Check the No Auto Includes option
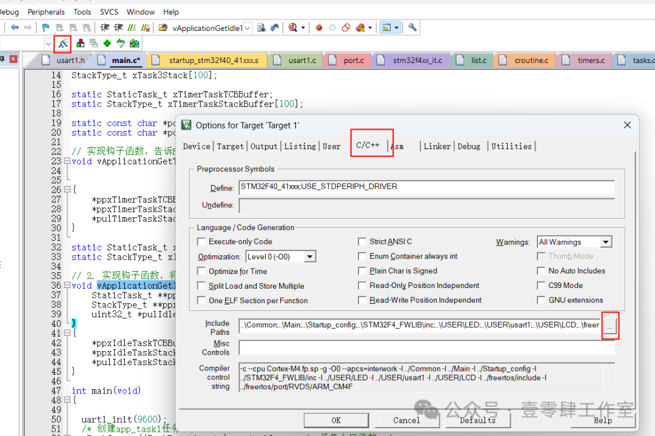The width and height of the screenshot is (655, 436). [541, 270]
